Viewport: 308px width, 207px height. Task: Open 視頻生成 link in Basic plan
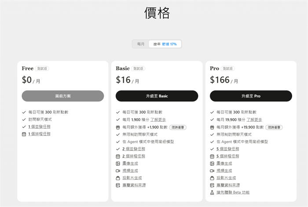[x=130, y=171]
